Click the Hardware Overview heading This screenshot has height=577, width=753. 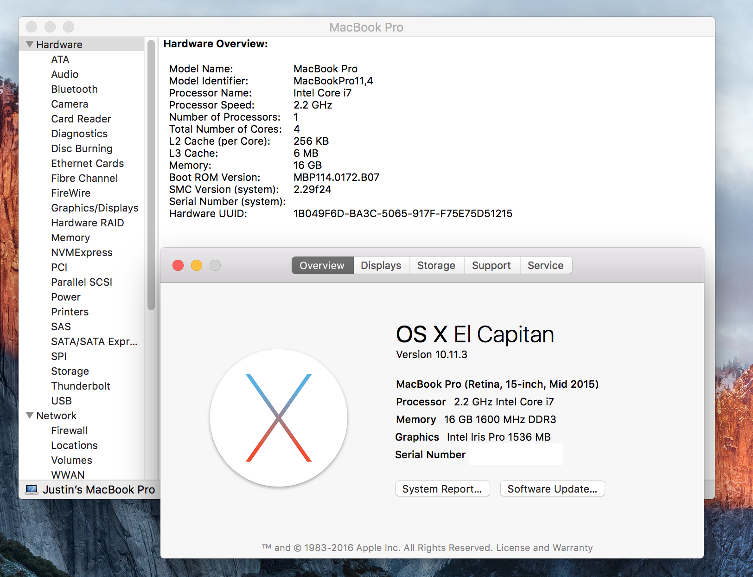pos(216,44)
